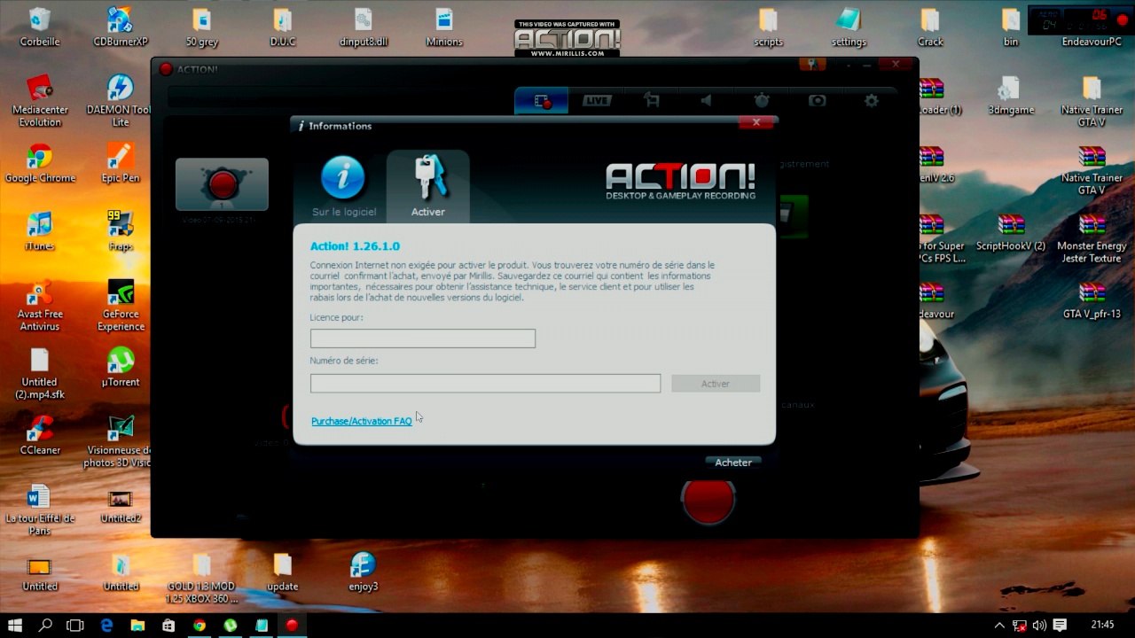Select the bin folder icon
The image size is (1135, 638).
click(x=1011, y=27)
